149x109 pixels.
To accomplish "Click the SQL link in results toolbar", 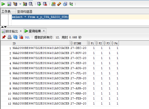I will coord(27,37).
